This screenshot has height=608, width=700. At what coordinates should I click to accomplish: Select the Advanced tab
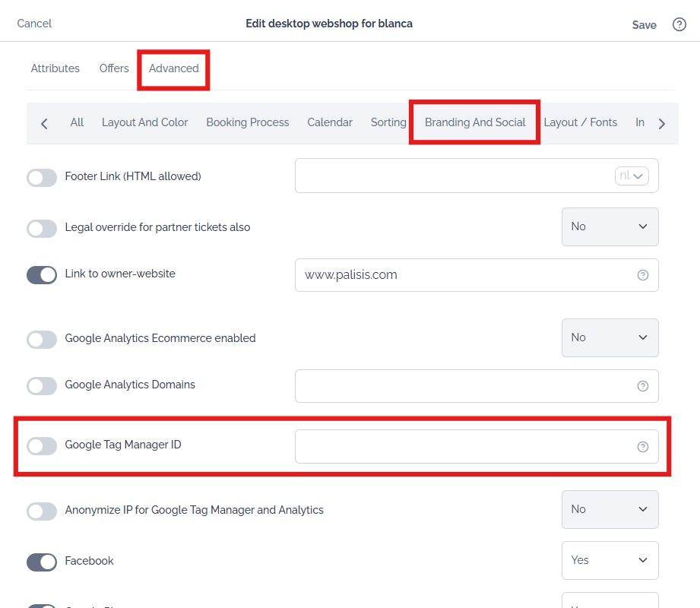(x=173, y=68)
